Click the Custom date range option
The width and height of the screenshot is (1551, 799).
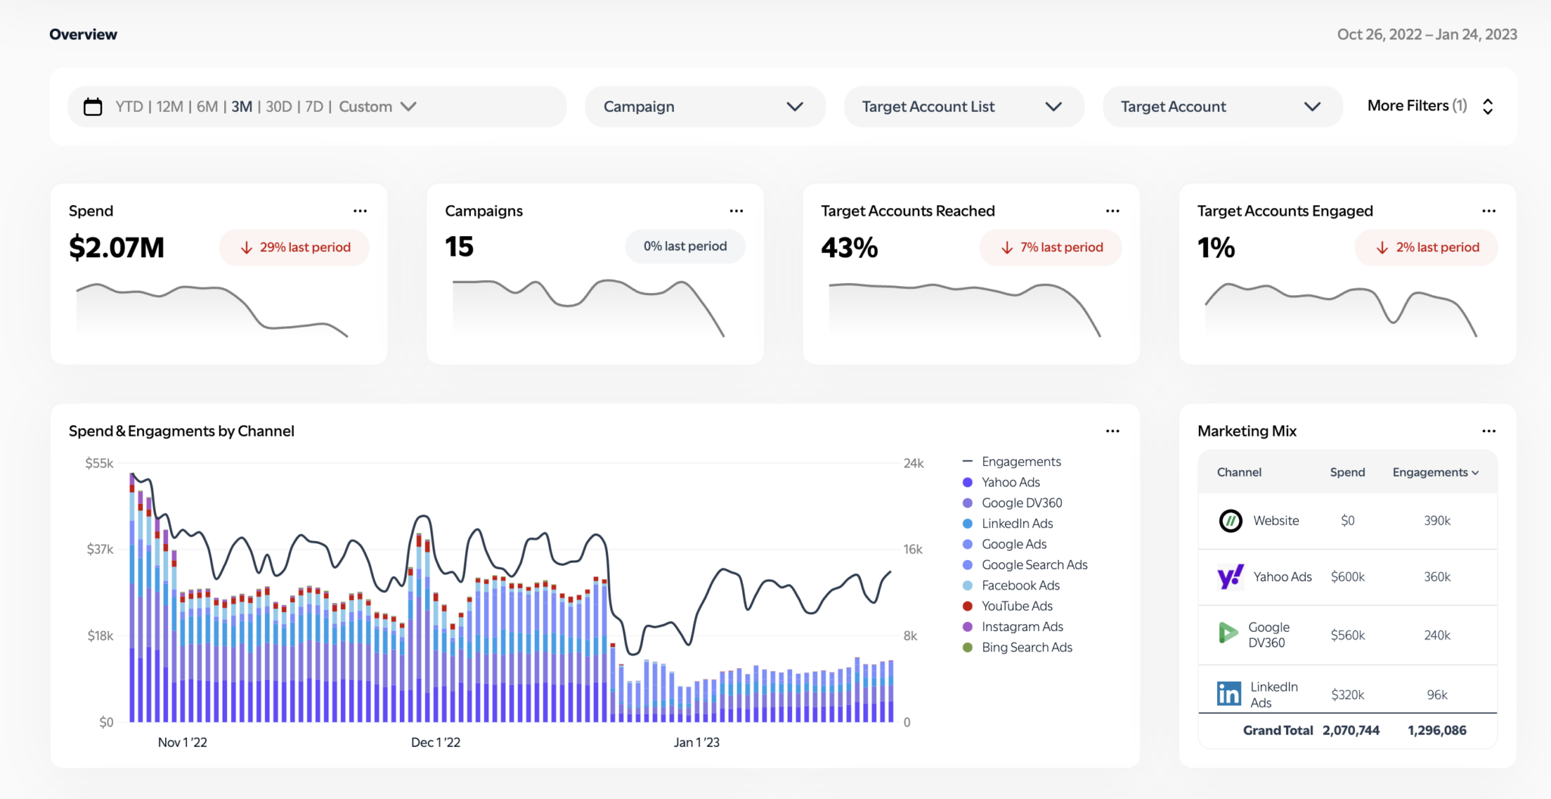[367, 106]
